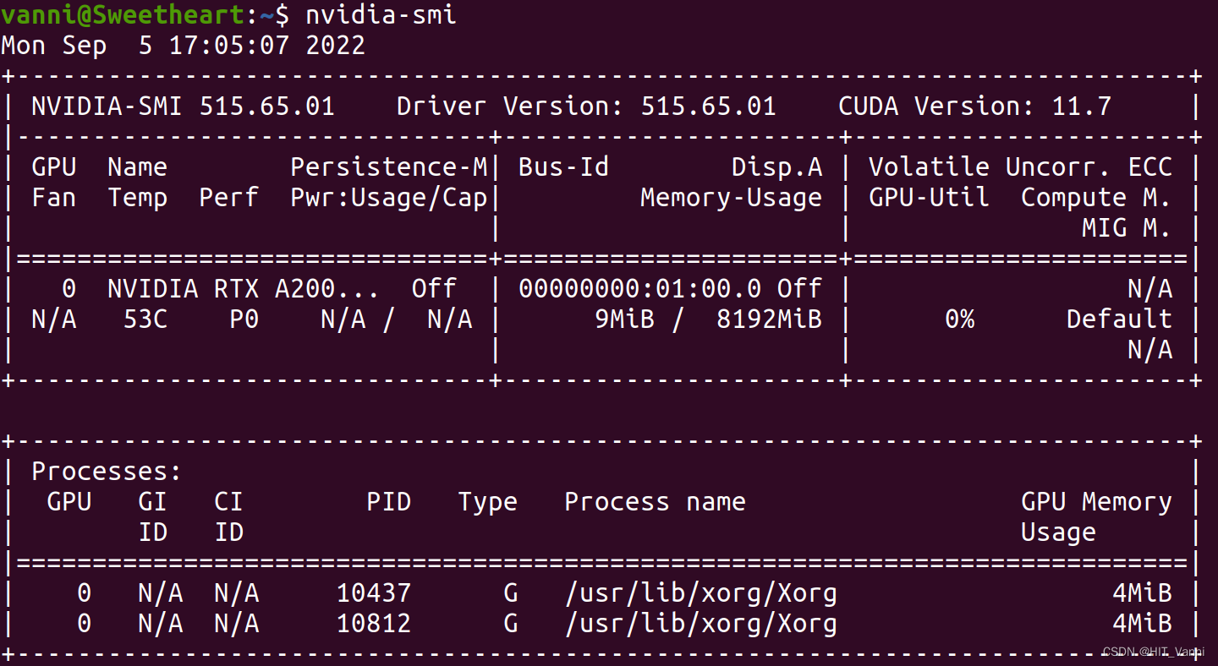1218x666 pixels.
Task: Click the memory usage 9MiB
Action: coord(624,319)
